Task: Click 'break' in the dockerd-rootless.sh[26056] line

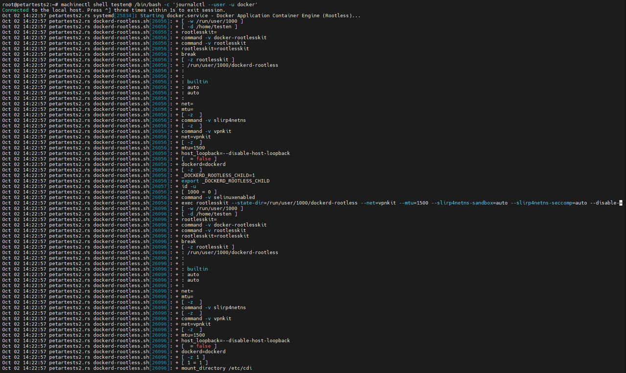Action: (189, 54)
